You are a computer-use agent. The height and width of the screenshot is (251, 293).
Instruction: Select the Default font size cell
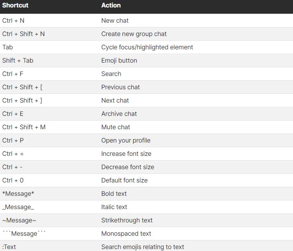click(x=124, y=180)
